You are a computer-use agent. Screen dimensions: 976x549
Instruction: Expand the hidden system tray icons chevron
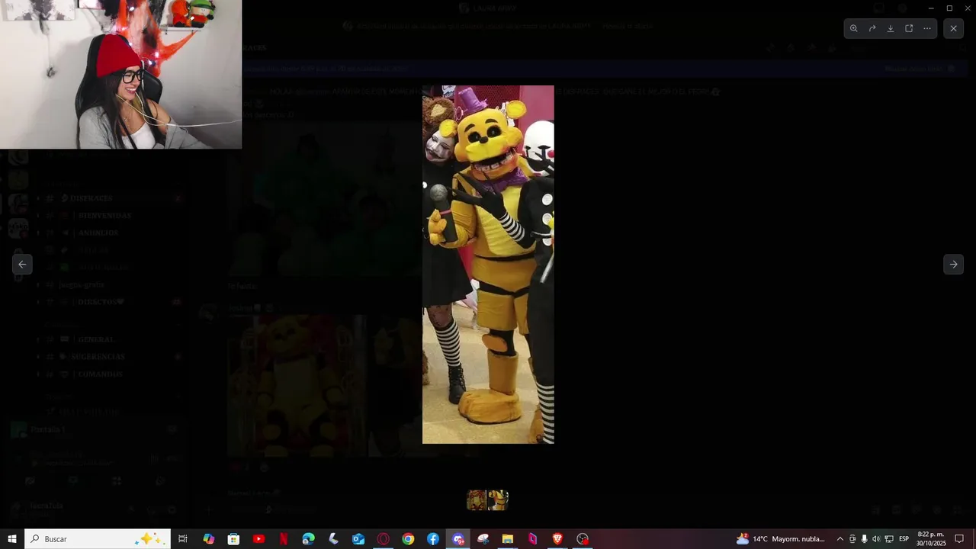click(840, 539)
